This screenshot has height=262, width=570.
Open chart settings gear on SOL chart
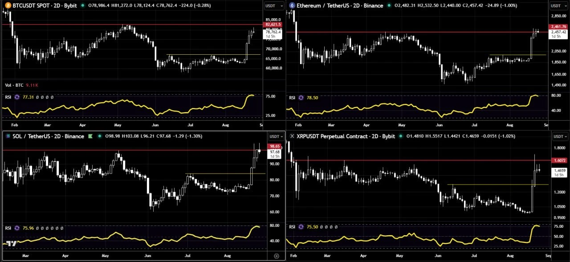[x=277, y=256]
